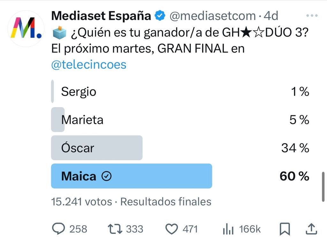
Task: Open the Mediaset España display name
Action: point(101,16)
